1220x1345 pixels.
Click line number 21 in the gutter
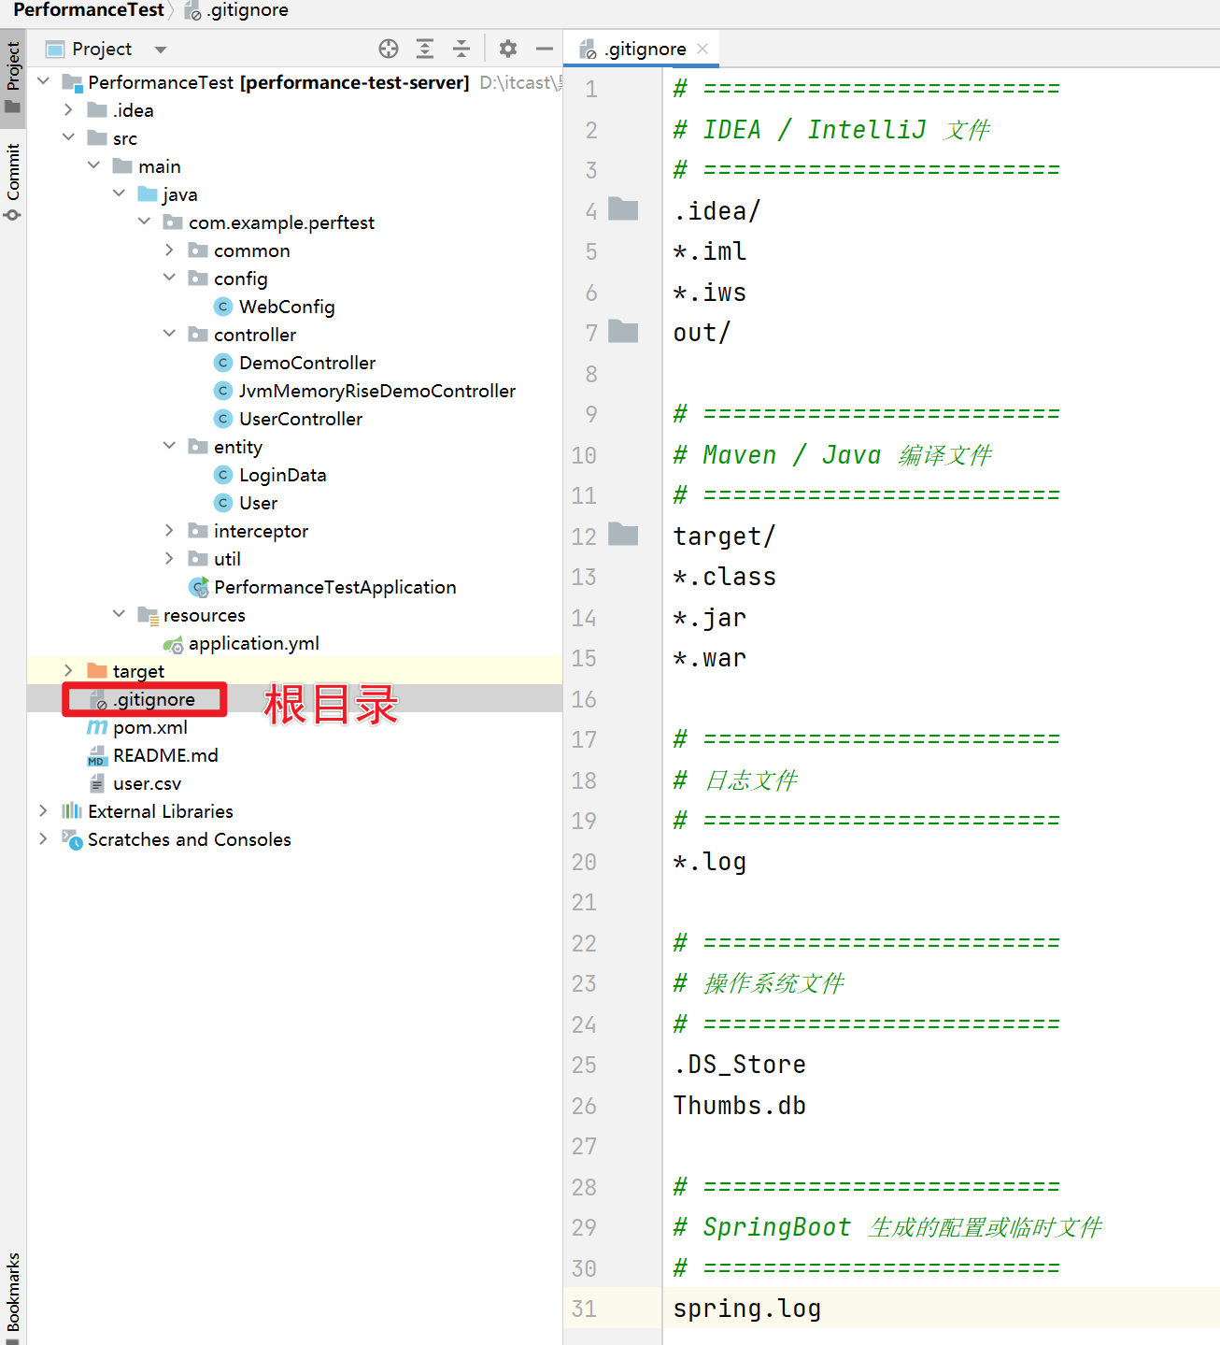tap(584, 902)
